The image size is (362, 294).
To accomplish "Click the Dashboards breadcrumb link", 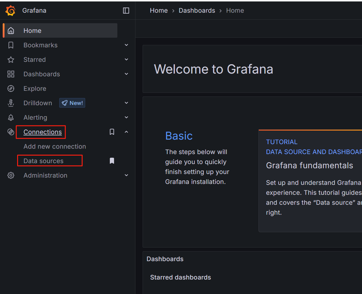I will pos(197,11).
